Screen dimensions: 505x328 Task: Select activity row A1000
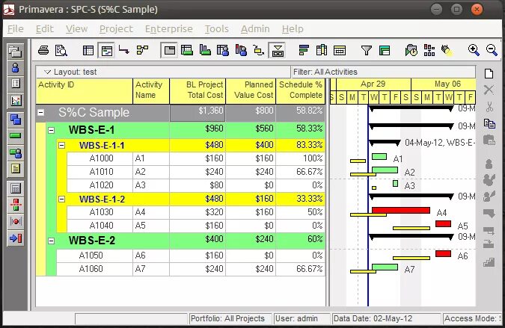coord(196,158)
